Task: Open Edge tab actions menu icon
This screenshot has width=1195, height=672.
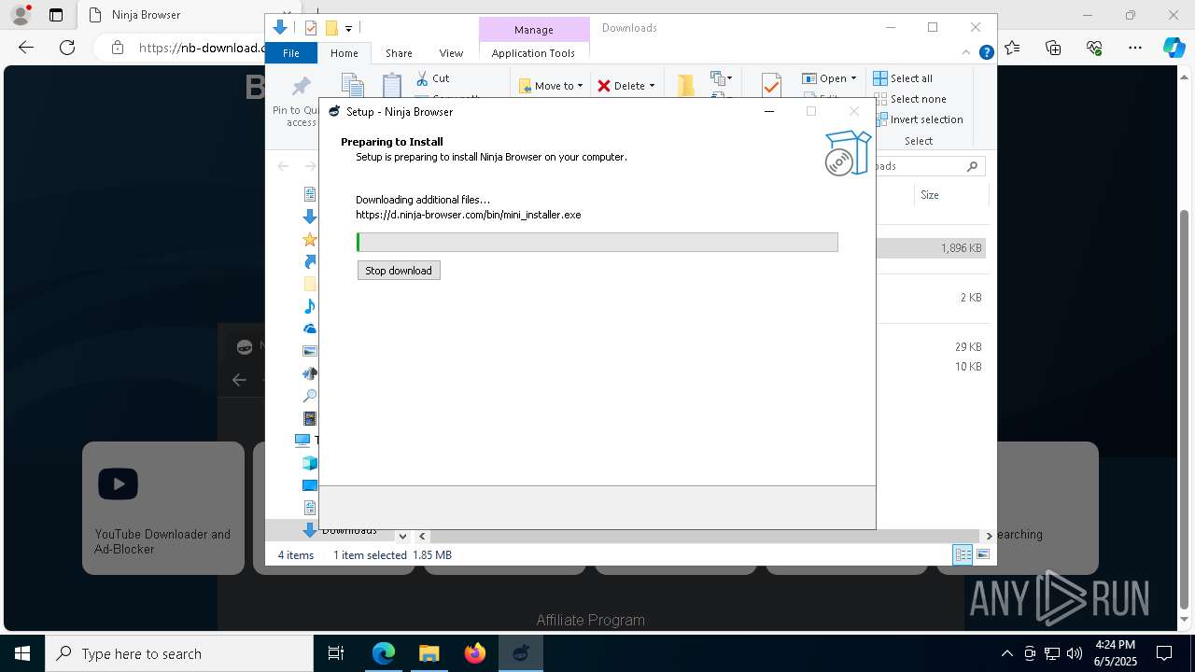Action: tap(56, 15)
